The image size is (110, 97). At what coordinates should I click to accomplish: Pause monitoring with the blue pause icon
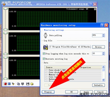tap(9, 84)
